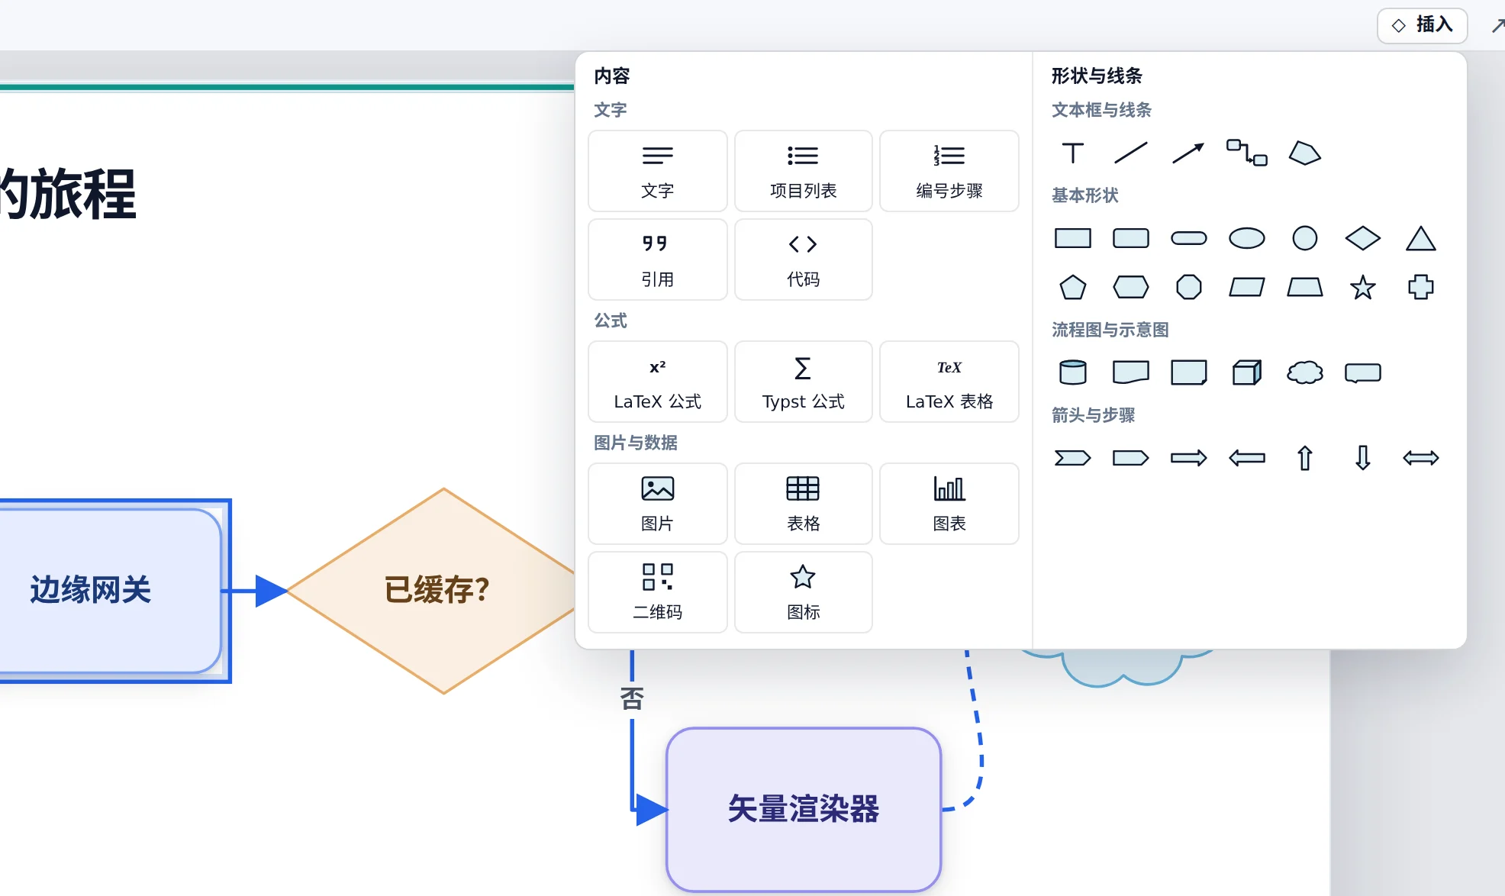Choose the rounded rectangle shape
This screenshot has width=1505, height=896.
1131,239
